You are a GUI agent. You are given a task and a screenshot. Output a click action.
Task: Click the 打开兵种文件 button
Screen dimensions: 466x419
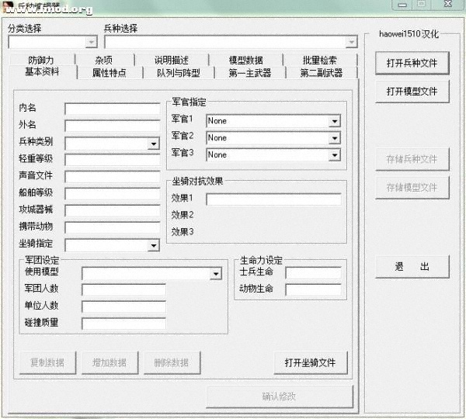coord(412,63)
